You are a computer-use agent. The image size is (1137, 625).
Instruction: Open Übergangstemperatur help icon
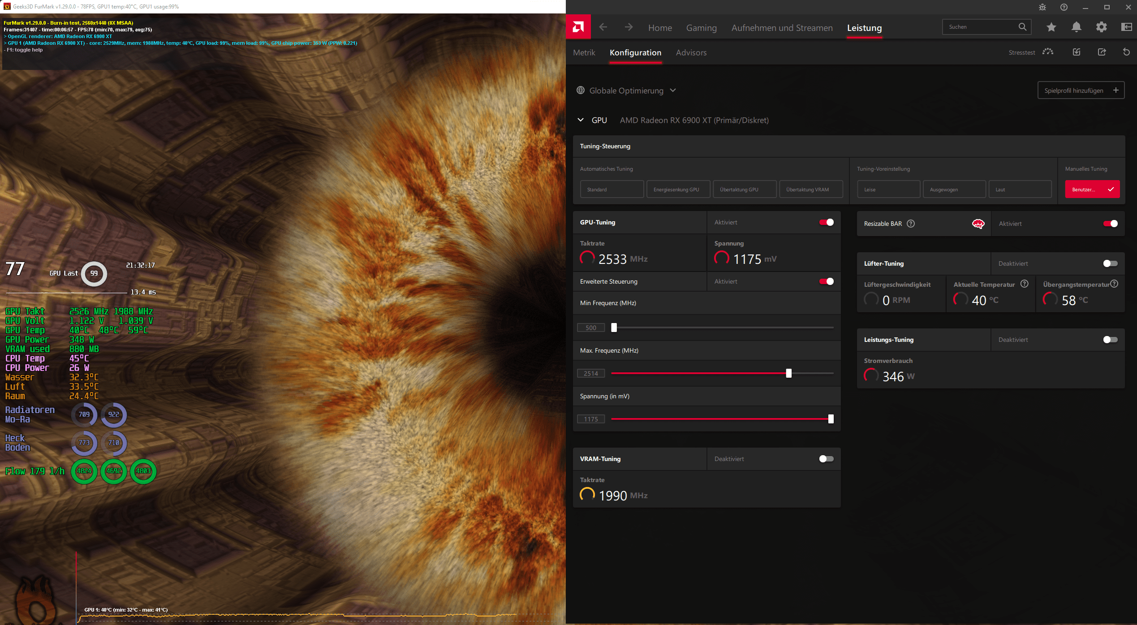(x=1114, y=284)
